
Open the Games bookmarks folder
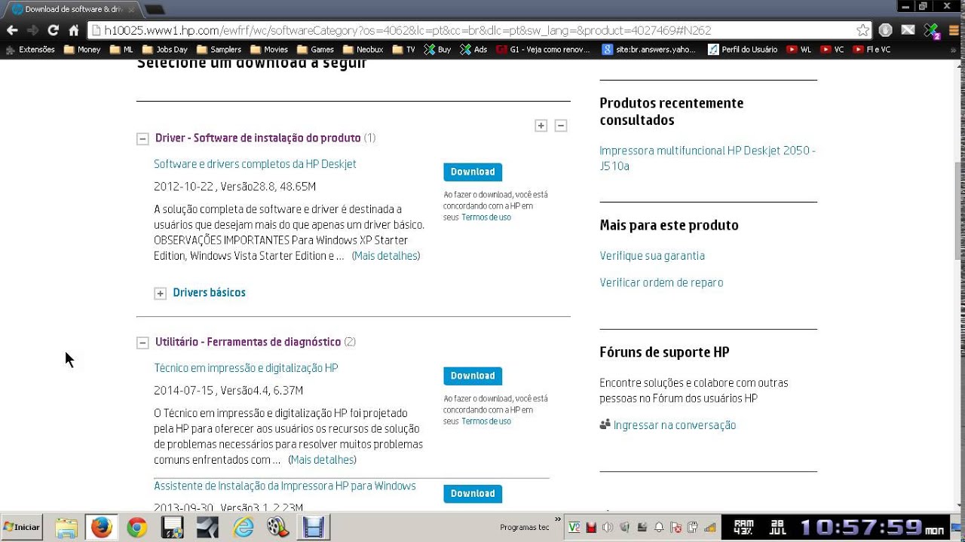point(315,50)
